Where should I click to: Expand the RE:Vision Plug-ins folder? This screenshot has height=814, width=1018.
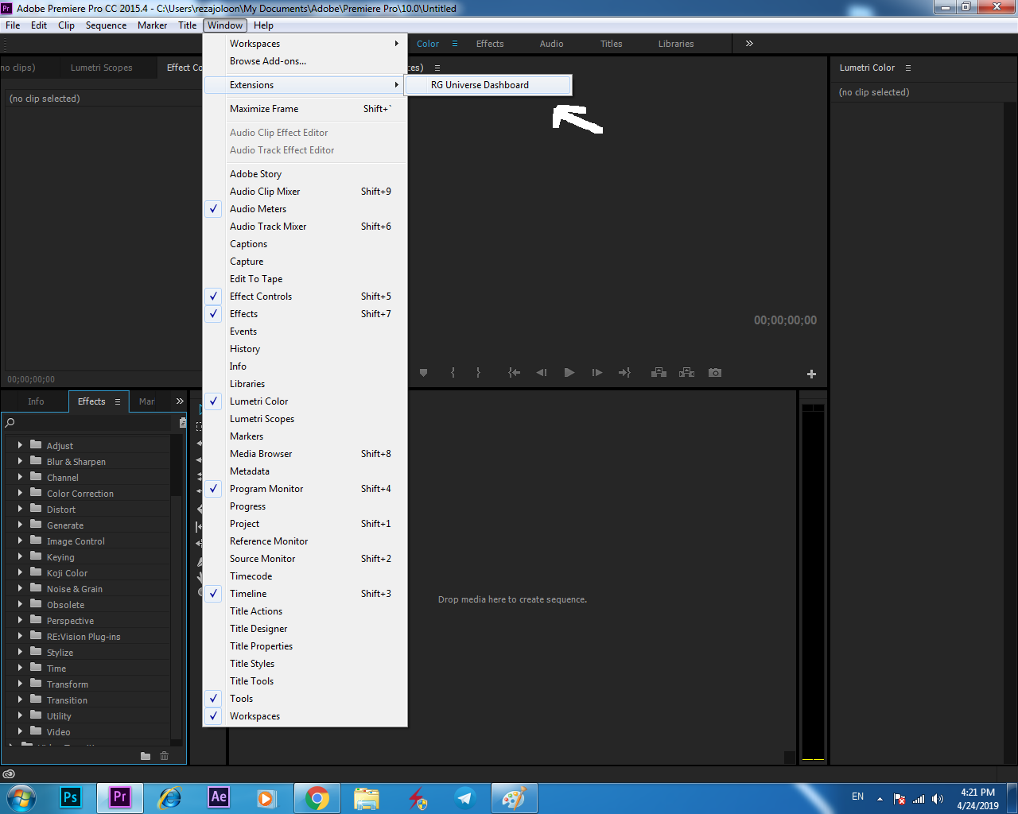point(20,636)
